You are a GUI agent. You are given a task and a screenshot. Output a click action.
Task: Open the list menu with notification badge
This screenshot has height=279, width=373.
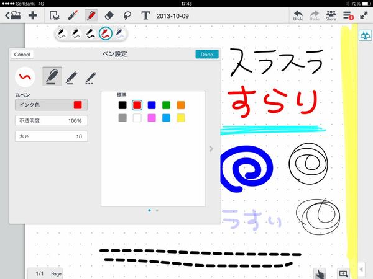[x=348, y=15]
